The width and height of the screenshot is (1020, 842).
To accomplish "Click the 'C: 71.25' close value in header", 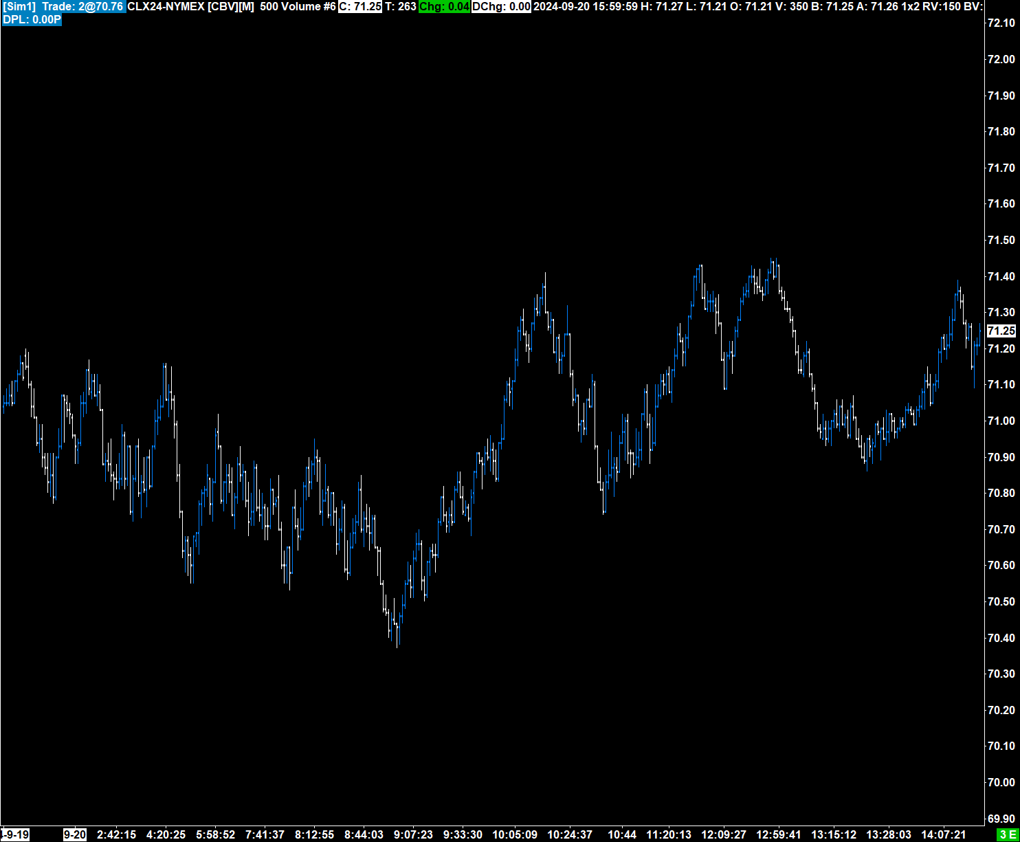I will pyautogui.click(x=360, y=6).
